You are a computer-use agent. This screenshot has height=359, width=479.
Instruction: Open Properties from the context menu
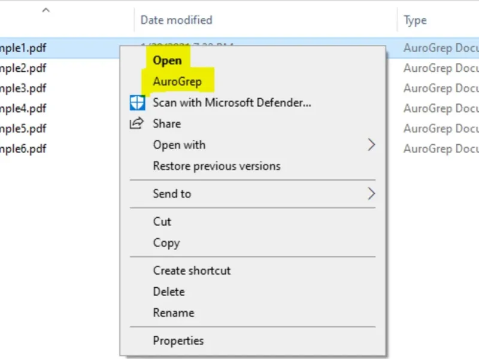(178, 340)
